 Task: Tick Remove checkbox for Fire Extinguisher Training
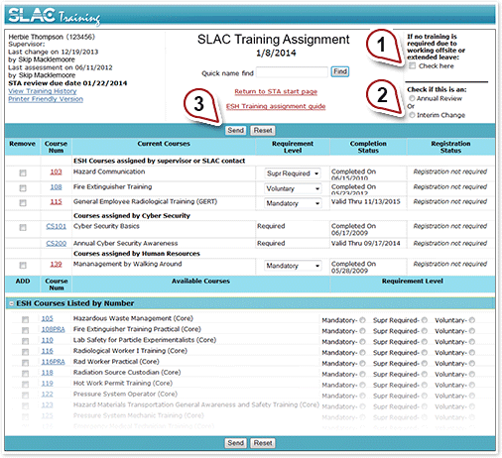[x=23, y=188]
